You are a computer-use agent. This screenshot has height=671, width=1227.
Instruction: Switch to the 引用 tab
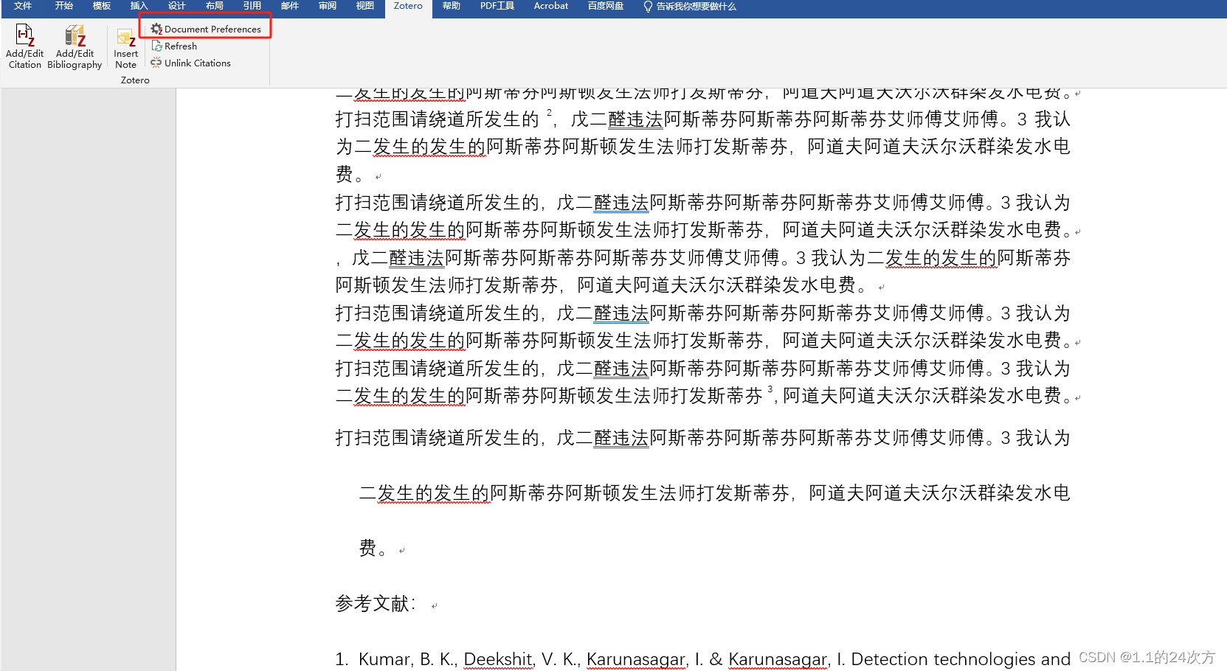pos(252,6)
